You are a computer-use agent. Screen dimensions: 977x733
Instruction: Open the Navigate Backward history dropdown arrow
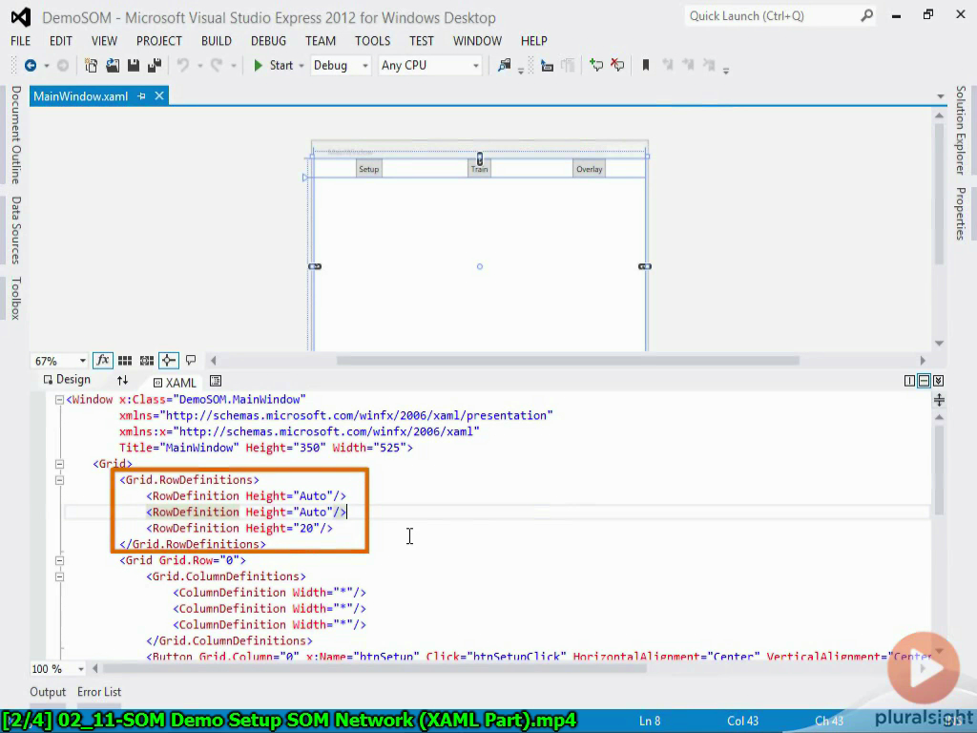46,66
